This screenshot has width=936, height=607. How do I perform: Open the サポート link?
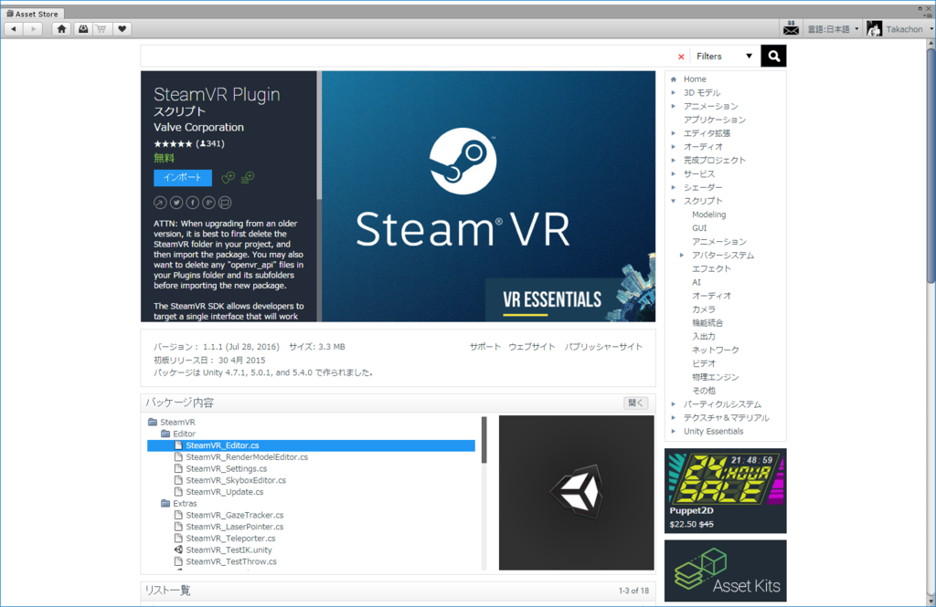(x=484, y=347)
